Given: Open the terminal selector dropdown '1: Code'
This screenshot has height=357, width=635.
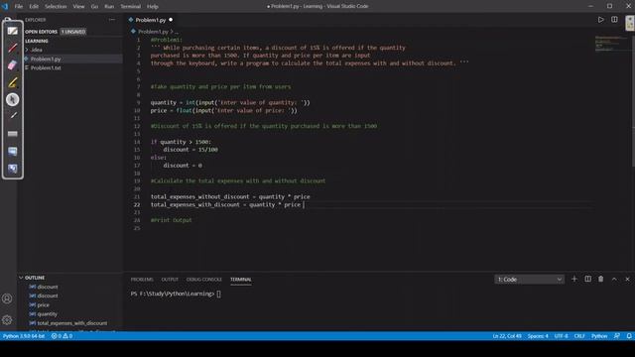Looking at the screenshot, I should pyautogui.click(x=529, y=280).
